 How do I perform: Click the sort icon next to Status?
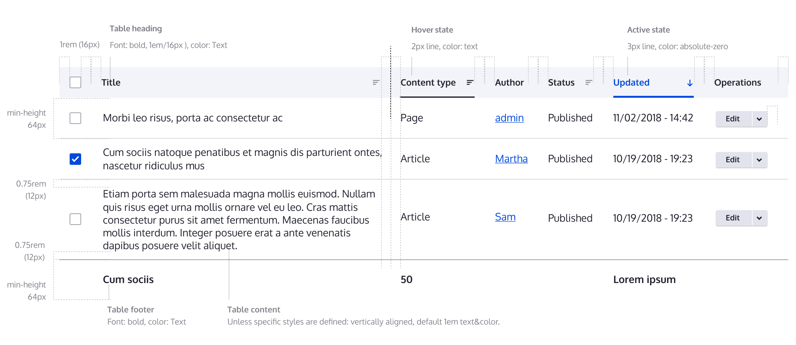point(588,82)
